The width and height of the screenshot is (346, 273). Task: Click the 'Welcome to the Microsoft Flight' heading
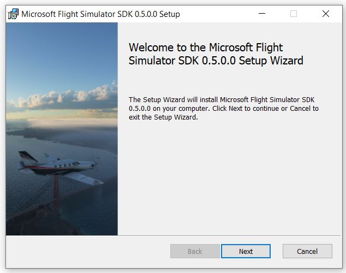[x=216, y=54]
